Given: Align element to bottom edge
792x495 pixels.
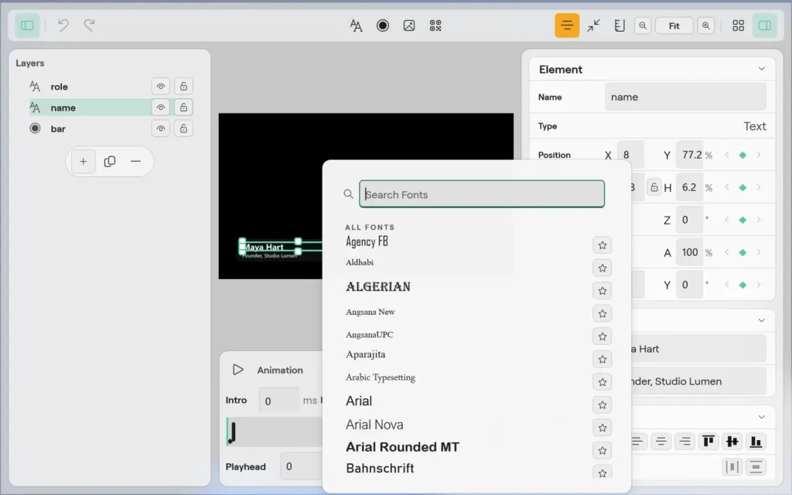Looking at the screenshot, I should pos(756,442).
